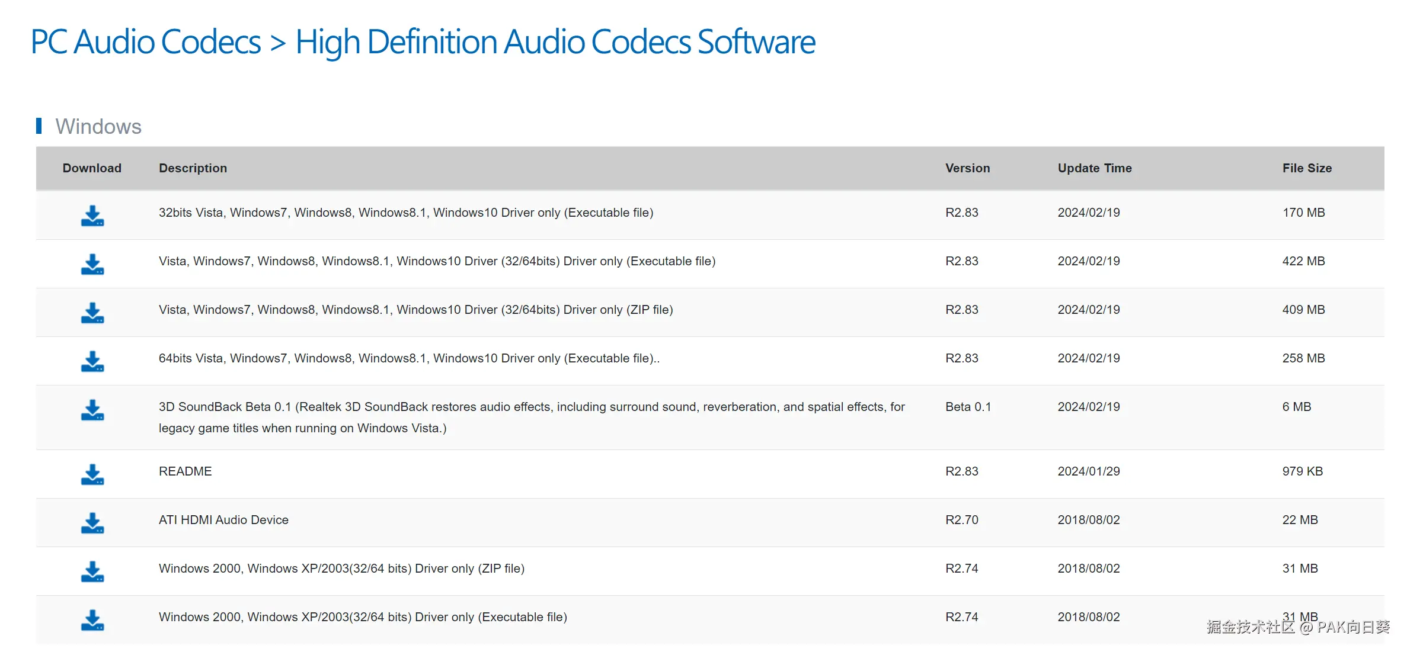Click ATI HDMI Audio Device description
This screenshot has height=652, width=1407.
point(223,520)
